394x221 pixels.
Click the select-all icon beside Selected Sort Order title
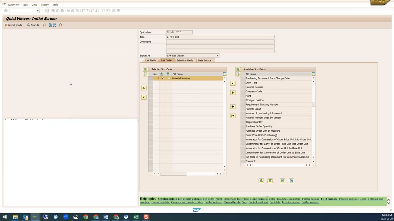click(x=146, y=69)
